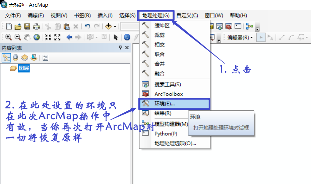Open the 视图(V) menu

point(59,15)
